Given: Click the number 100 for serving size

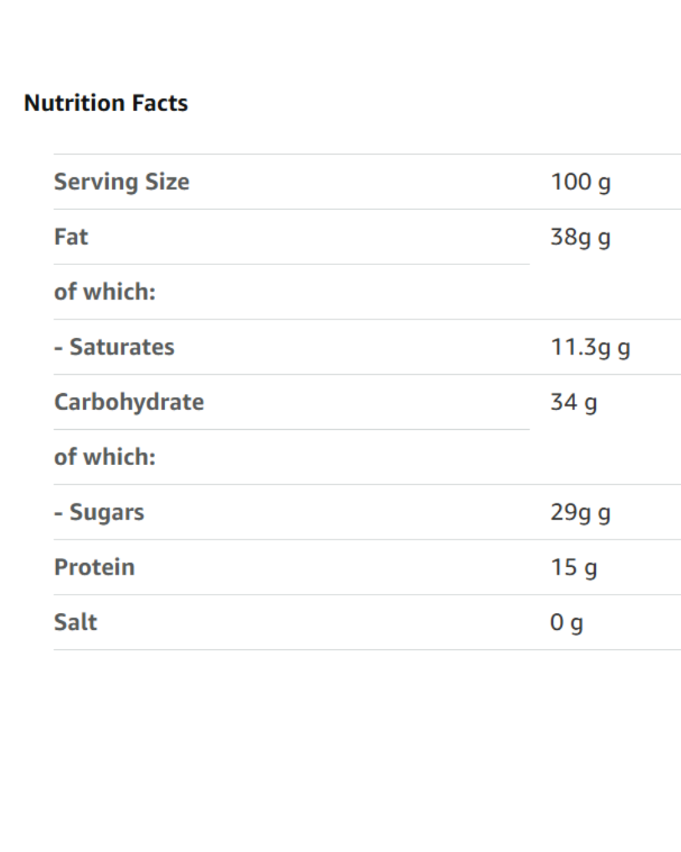Looking at the screenshot, I should [571, 182].
